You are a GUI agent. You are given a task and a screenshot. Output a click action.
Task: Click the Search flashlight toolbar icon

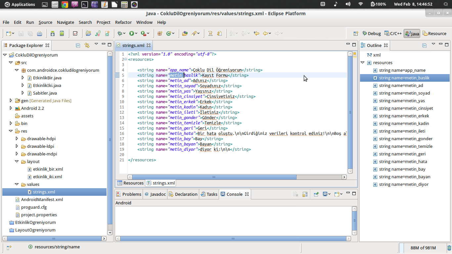(194, 33)
